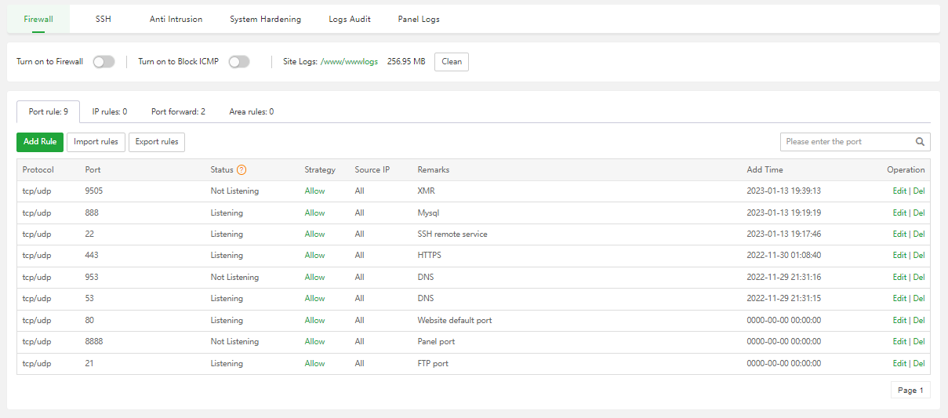Toggle the Turn on to Firewall switch
This screenshot has height=418, width=948.
(104, 62)
